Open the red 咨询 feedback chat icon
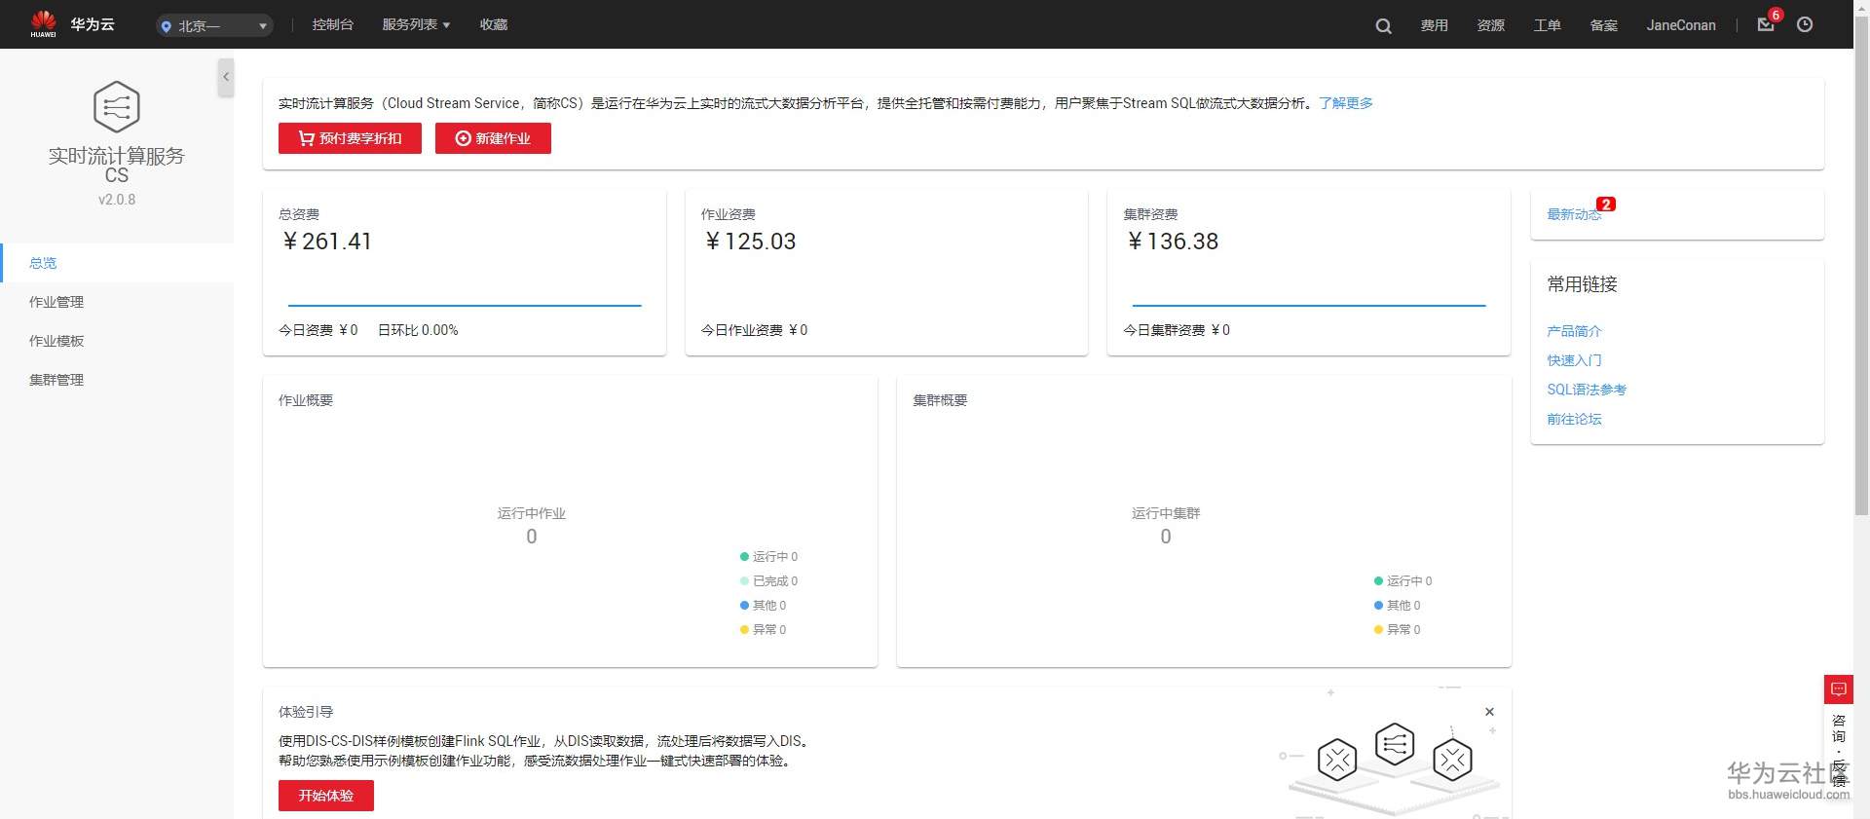 coord(1839,689)
